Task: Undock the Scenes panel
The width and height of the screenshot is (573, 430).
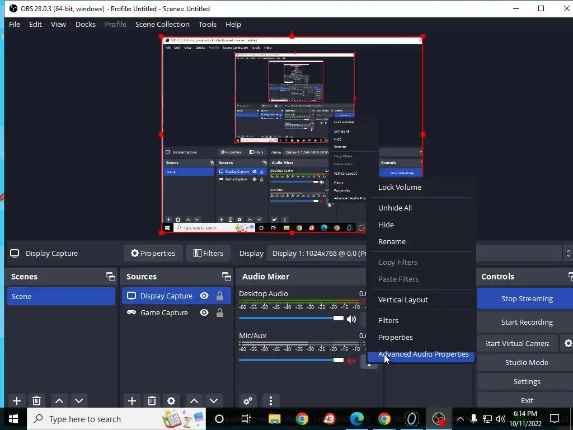Action: pos(110,277)
